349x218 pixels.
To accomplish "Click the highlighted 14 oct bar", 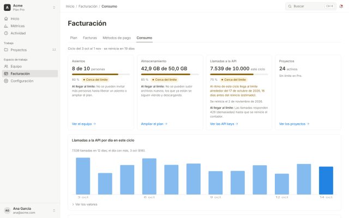I will pos(326,180).
